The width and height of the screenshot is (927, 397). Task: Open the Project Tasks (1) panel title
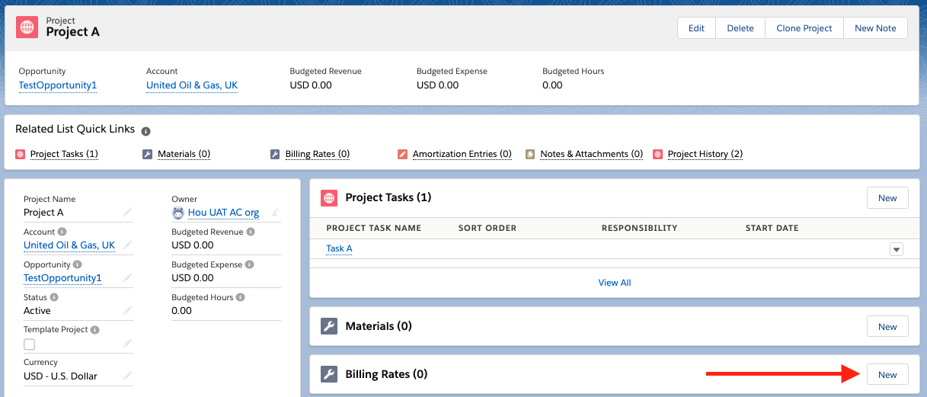point(388,197)
